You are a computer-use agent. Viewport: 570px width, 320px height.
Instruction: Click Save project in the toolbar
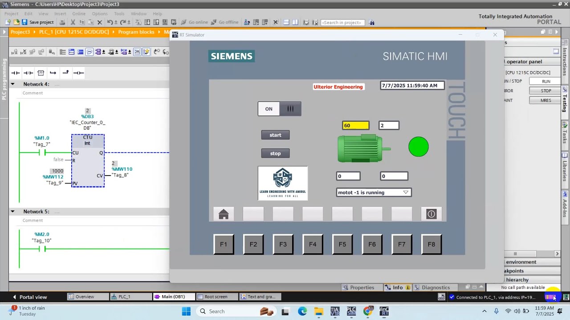(x=37, y=22)
